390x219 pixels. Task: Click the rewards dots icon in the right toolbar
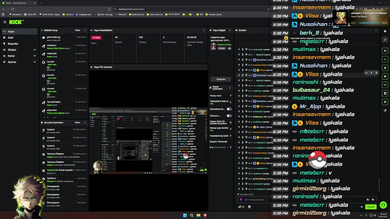[385, 110]
